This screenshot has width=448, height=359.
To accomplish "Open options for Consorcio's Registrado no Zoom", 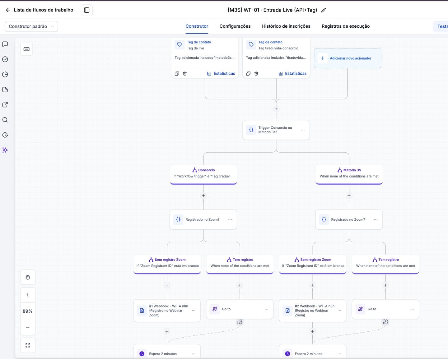I will coord(230,219).
